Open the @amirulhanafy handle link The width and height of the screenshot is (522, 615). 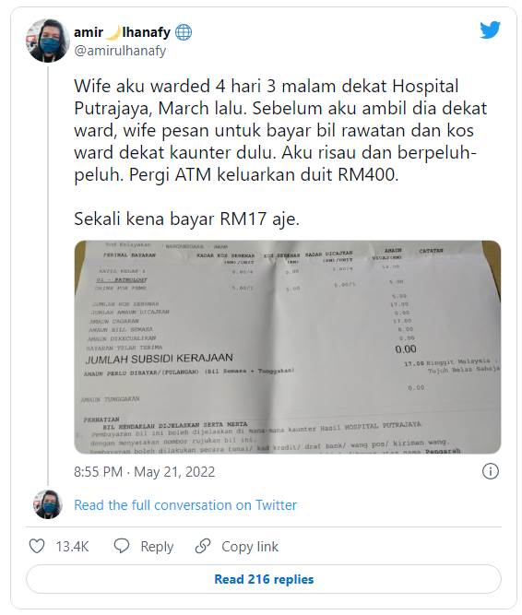coord(120,51)
